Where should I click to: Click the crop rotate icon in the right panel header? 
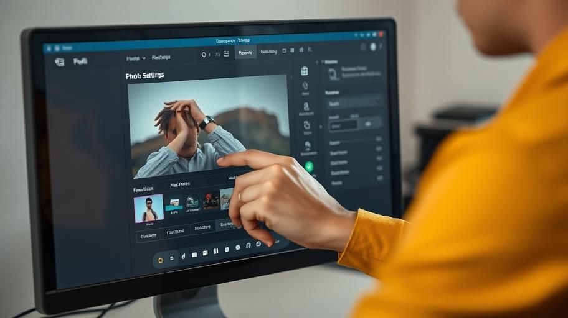tap(333, 74)
